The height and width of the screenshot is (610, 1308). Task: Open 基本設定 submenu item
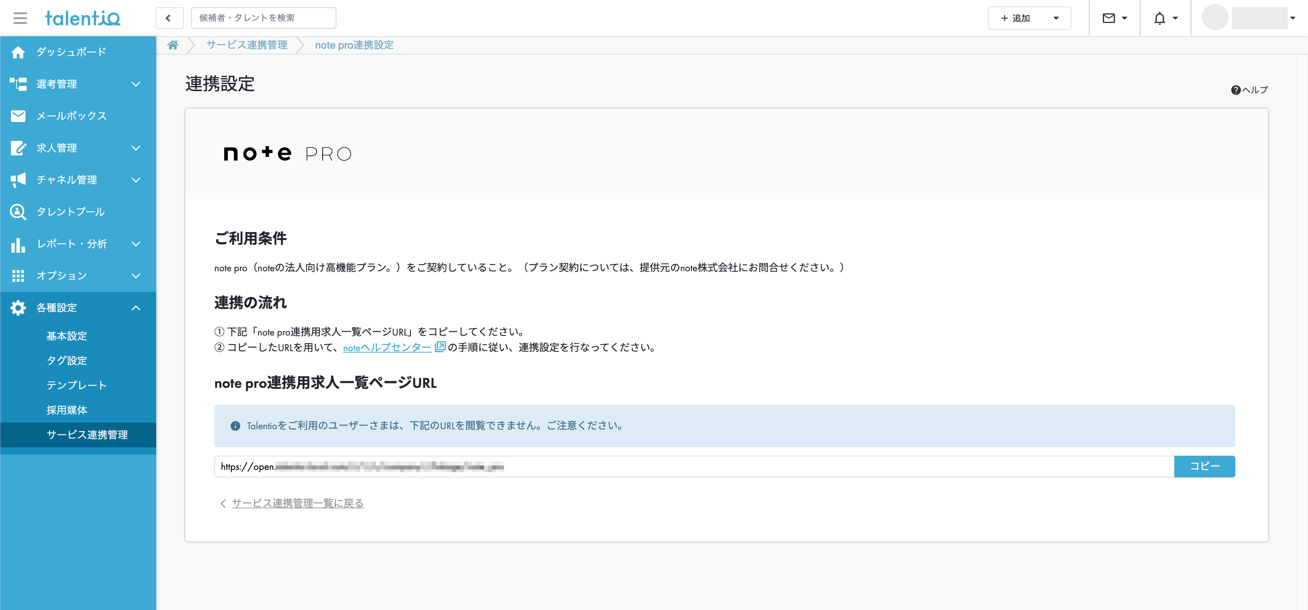(78, 336)
